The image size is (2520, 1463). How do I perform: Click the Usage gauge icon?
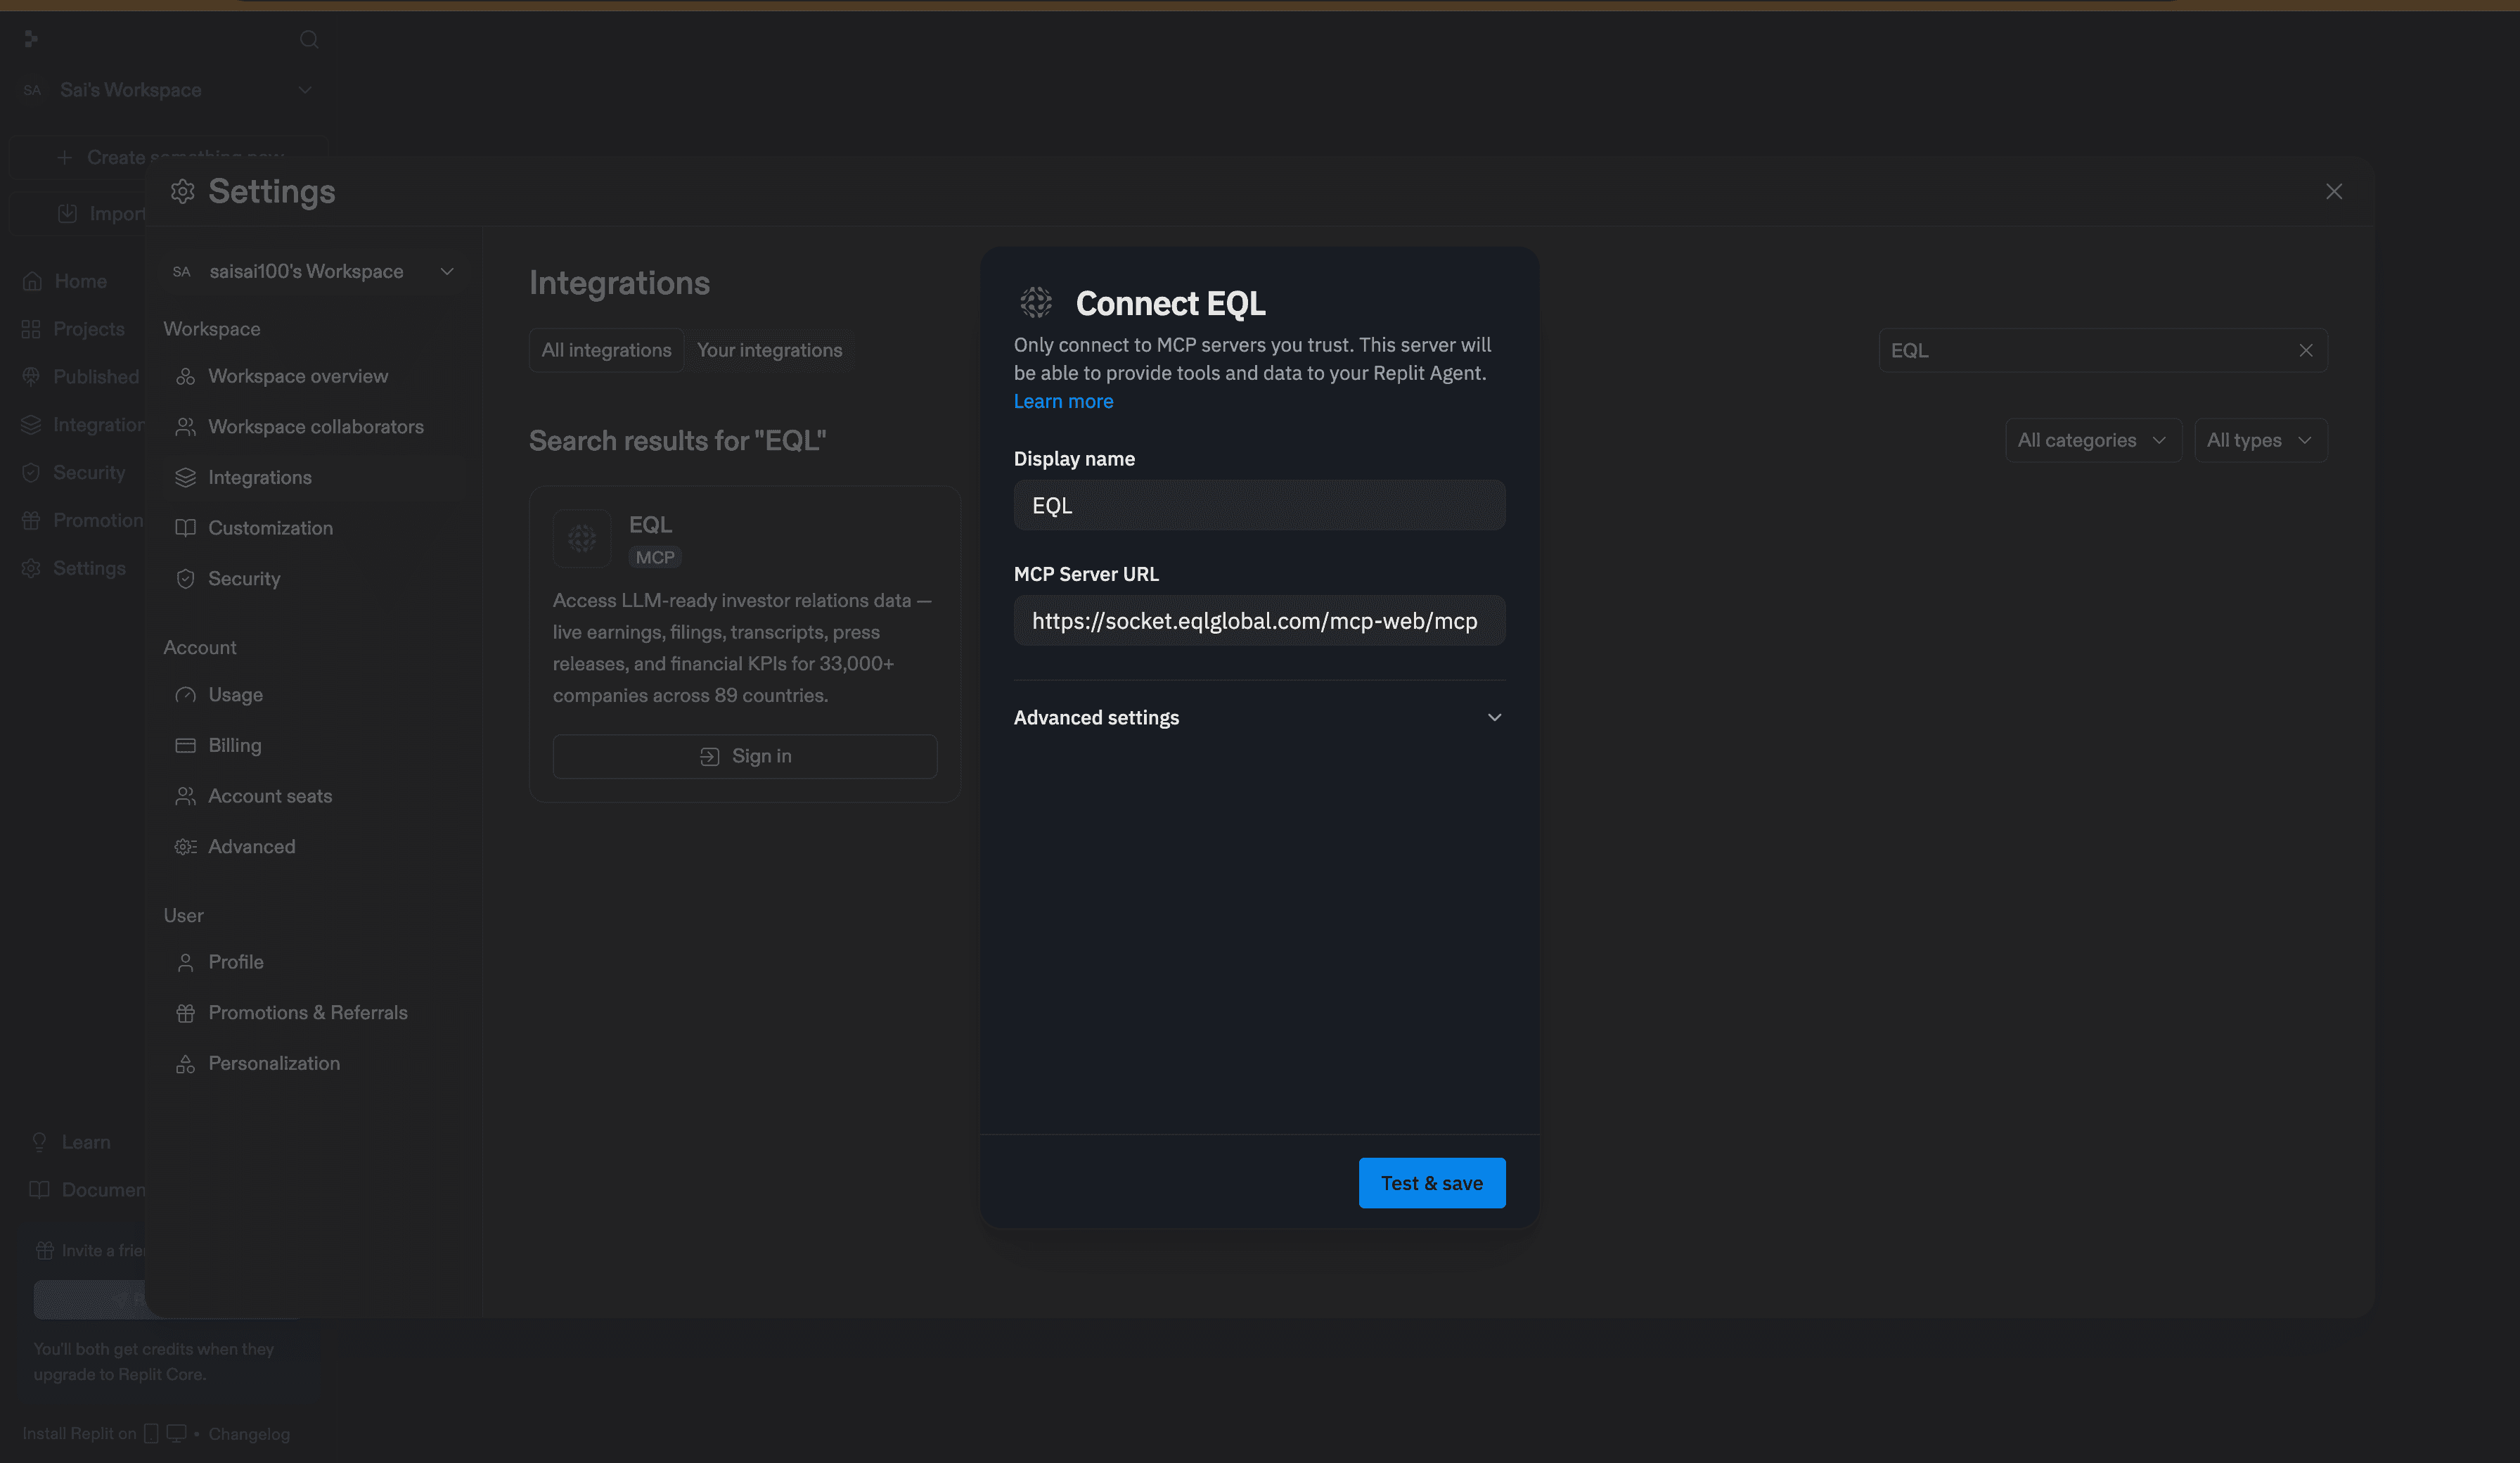click(x=185, y=694)
